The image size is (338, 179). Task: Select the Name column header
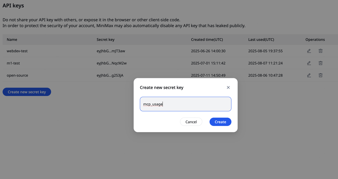pyautogui.click(x=12, y=39)
